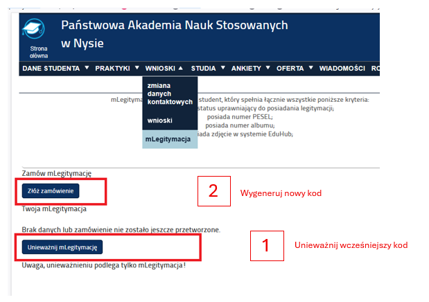Image resolution: width=429 pixels, height=302 pixels.
Task: Choose wnioski in the dropdown list
Action: pos(160,121)
